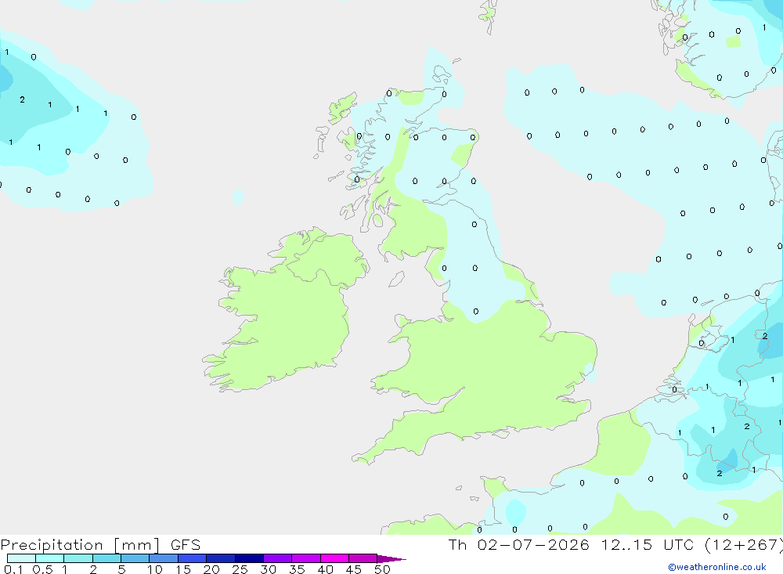Click the 20–25 mm dark blue swatch

pyautogui.click(x=220, y=558)
